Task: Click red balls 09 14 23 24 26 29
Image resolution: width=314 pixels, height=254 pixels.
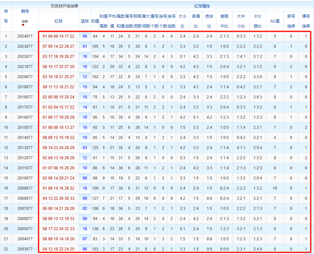Action: pyautogui.click(x=58, y=148)
